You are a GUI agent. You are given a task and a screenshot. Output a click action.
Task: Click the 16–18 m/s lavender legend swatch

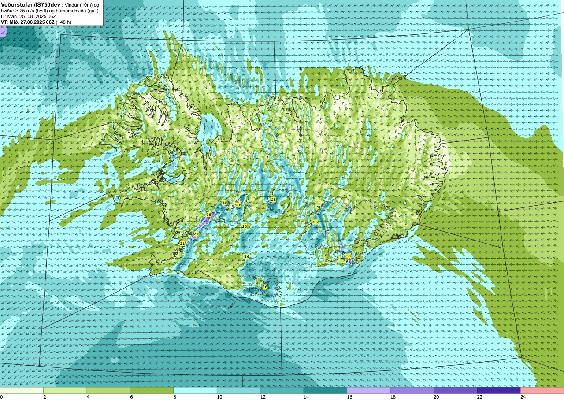pos(369,390)
